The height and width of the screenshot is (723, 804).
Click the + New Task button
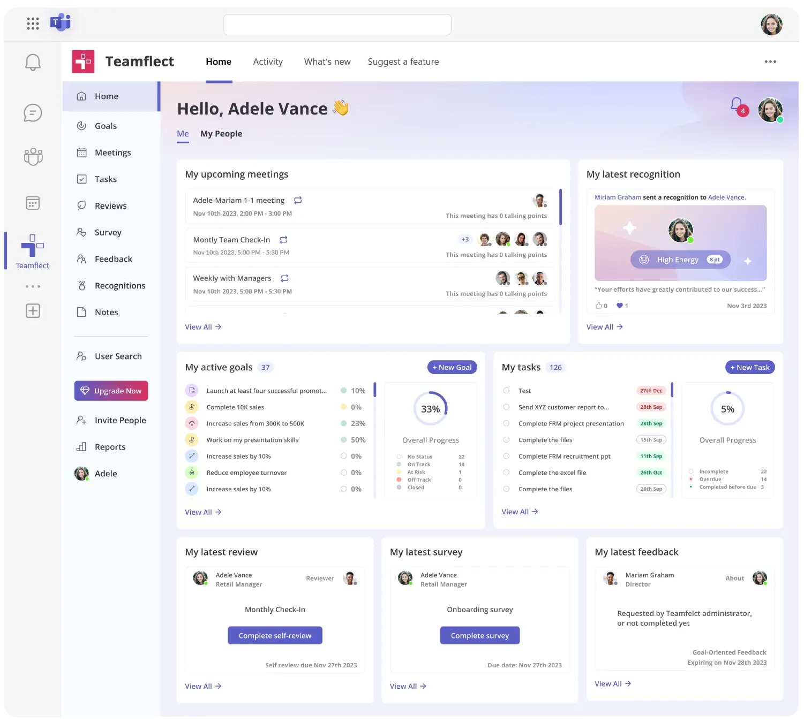coord(750,367)
